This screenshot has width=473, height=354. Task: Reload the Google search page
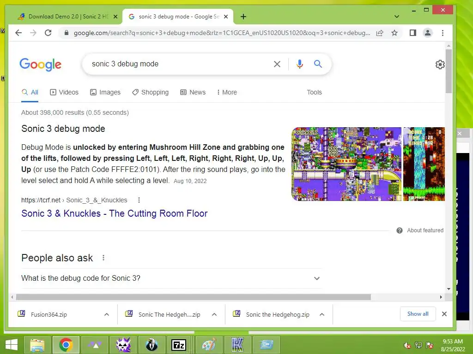tap(48, 33)
